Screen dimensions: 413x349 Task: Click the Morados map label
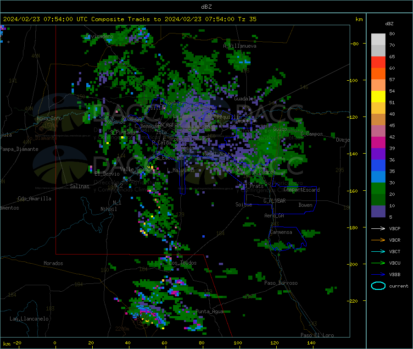[x=53, y=263]
